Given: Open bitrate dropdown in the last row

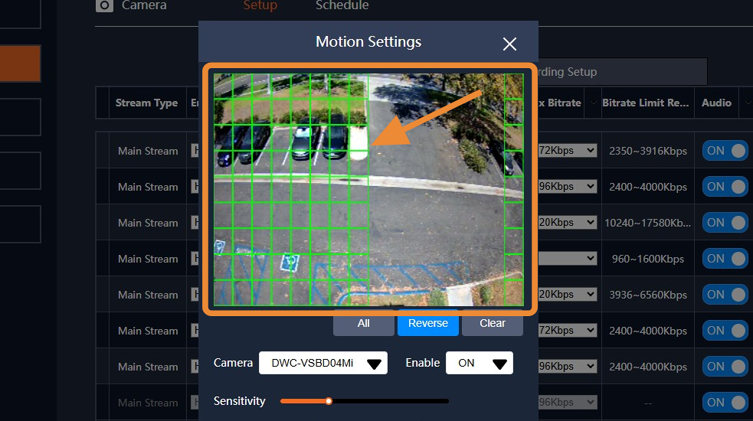Looking at the screenshot, I should click(x=568, y=403).
